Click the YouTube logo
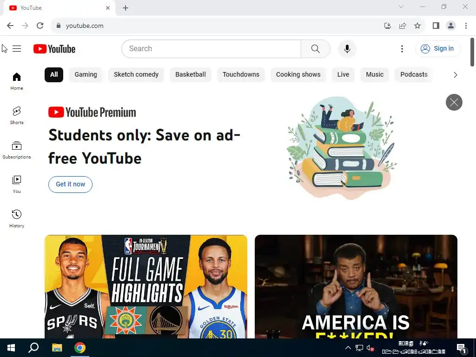This screenshot has width=476, height=357. click(x=54, y=49)
